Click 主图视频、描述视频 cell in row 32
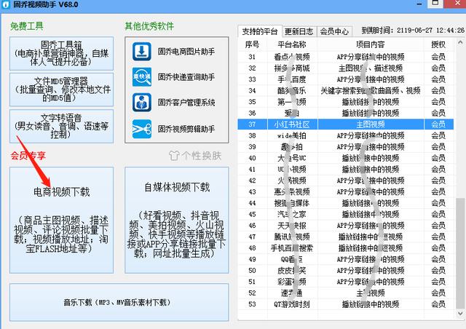 (x=371, y=68)
